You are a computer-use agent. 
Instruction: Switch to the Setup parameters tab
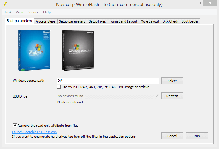tap(72, 21)
